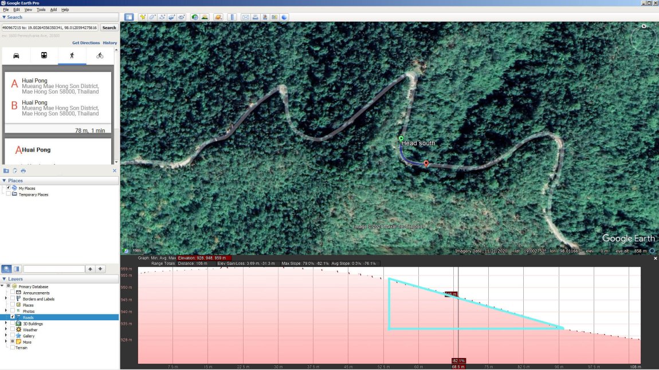Open historical imagery clock tool
659x370 pixels.
195,17
